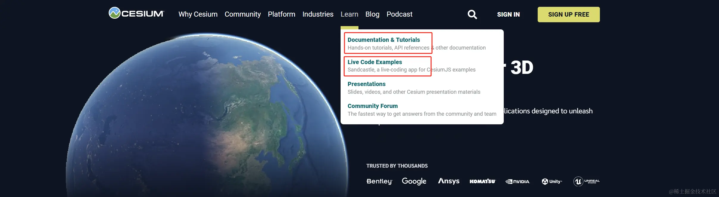The height and width of the screenshot is (197, 719).
Task: Open Live Code Examples link
Action: coord(375,62)
